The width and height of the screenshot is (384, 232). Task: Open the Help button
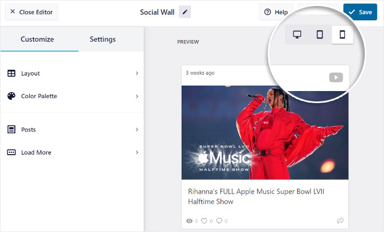(276, 12)
